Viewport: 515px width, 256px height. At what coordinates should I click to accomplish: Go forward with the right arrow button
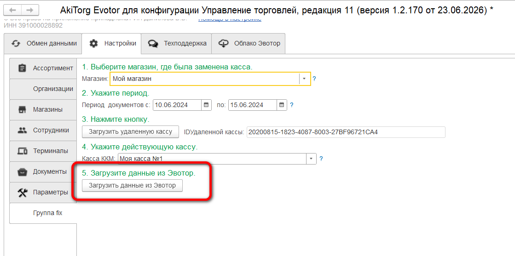[30, 10]
